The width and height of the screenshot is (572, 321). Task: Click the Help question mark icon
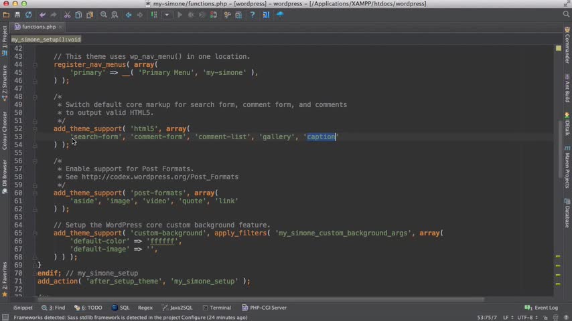click(252, 15)
